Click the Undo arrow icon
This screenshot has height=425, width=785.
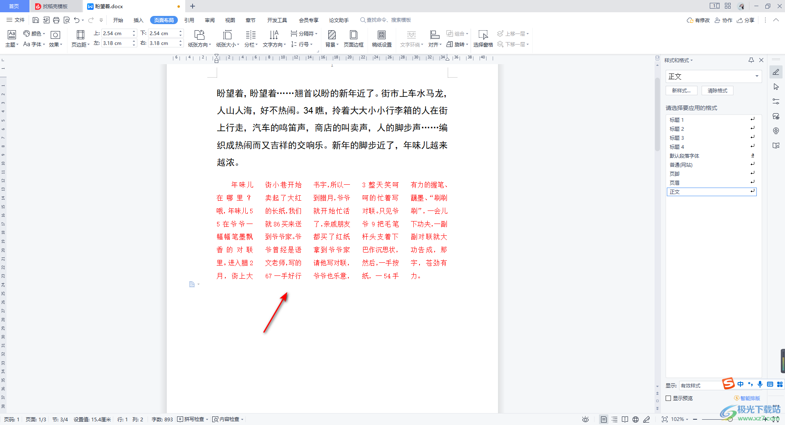pos(76,20)
